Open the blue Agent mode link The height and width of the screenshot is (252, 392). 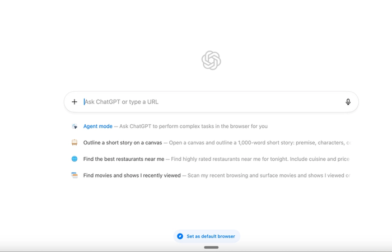tap(98, 126)
